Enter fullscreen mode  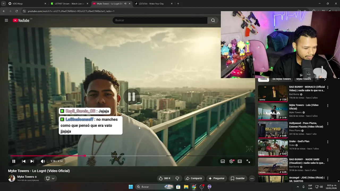[248, 161]
